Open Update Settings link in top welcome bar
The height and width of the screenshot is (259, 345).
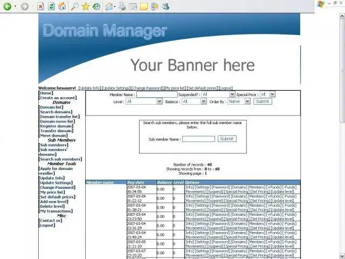coord(116,88)
